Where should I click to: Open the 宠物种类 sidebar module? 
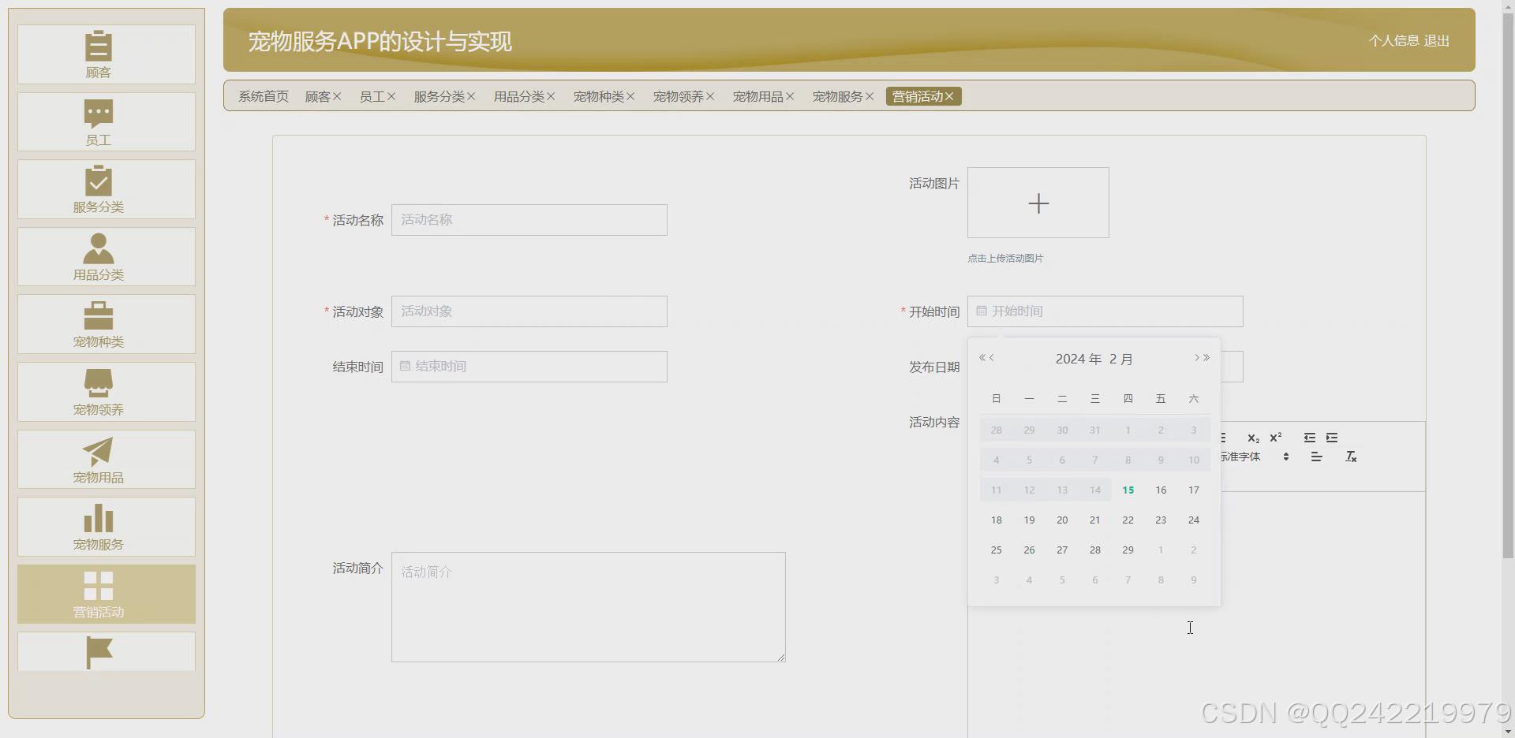click(x=107, y=324)
